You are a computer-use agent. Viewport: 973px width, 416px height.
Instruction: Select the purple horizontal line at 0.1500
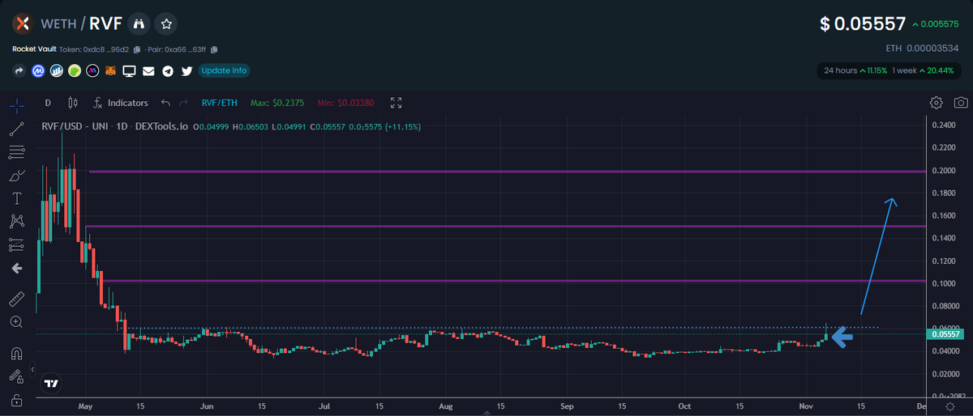click(505, 226)
